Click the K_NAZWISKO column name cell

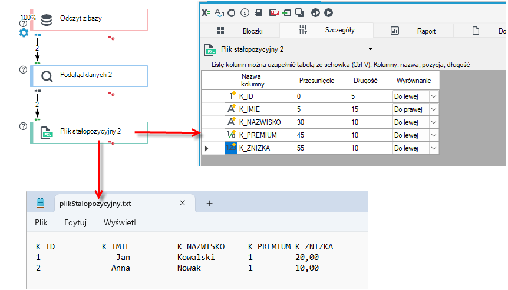pos(266,122)
